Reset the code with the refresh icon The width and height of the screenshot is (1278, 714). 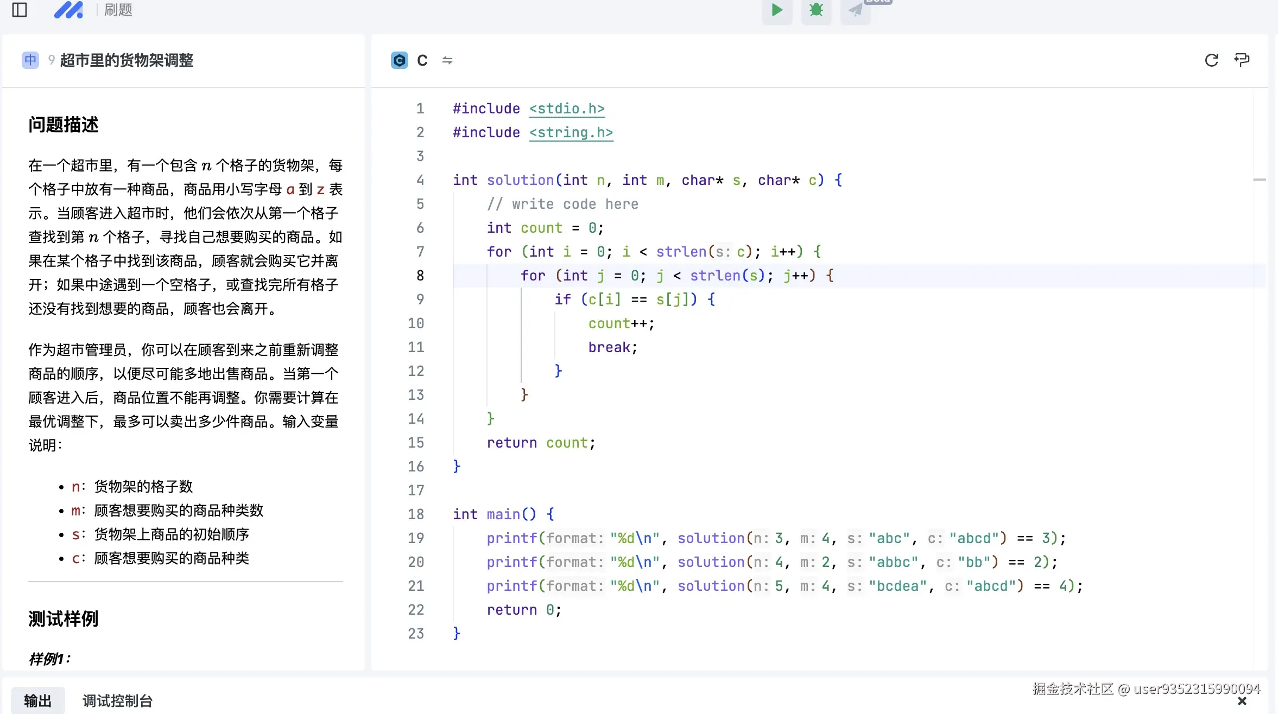(x=1211, y=60)
